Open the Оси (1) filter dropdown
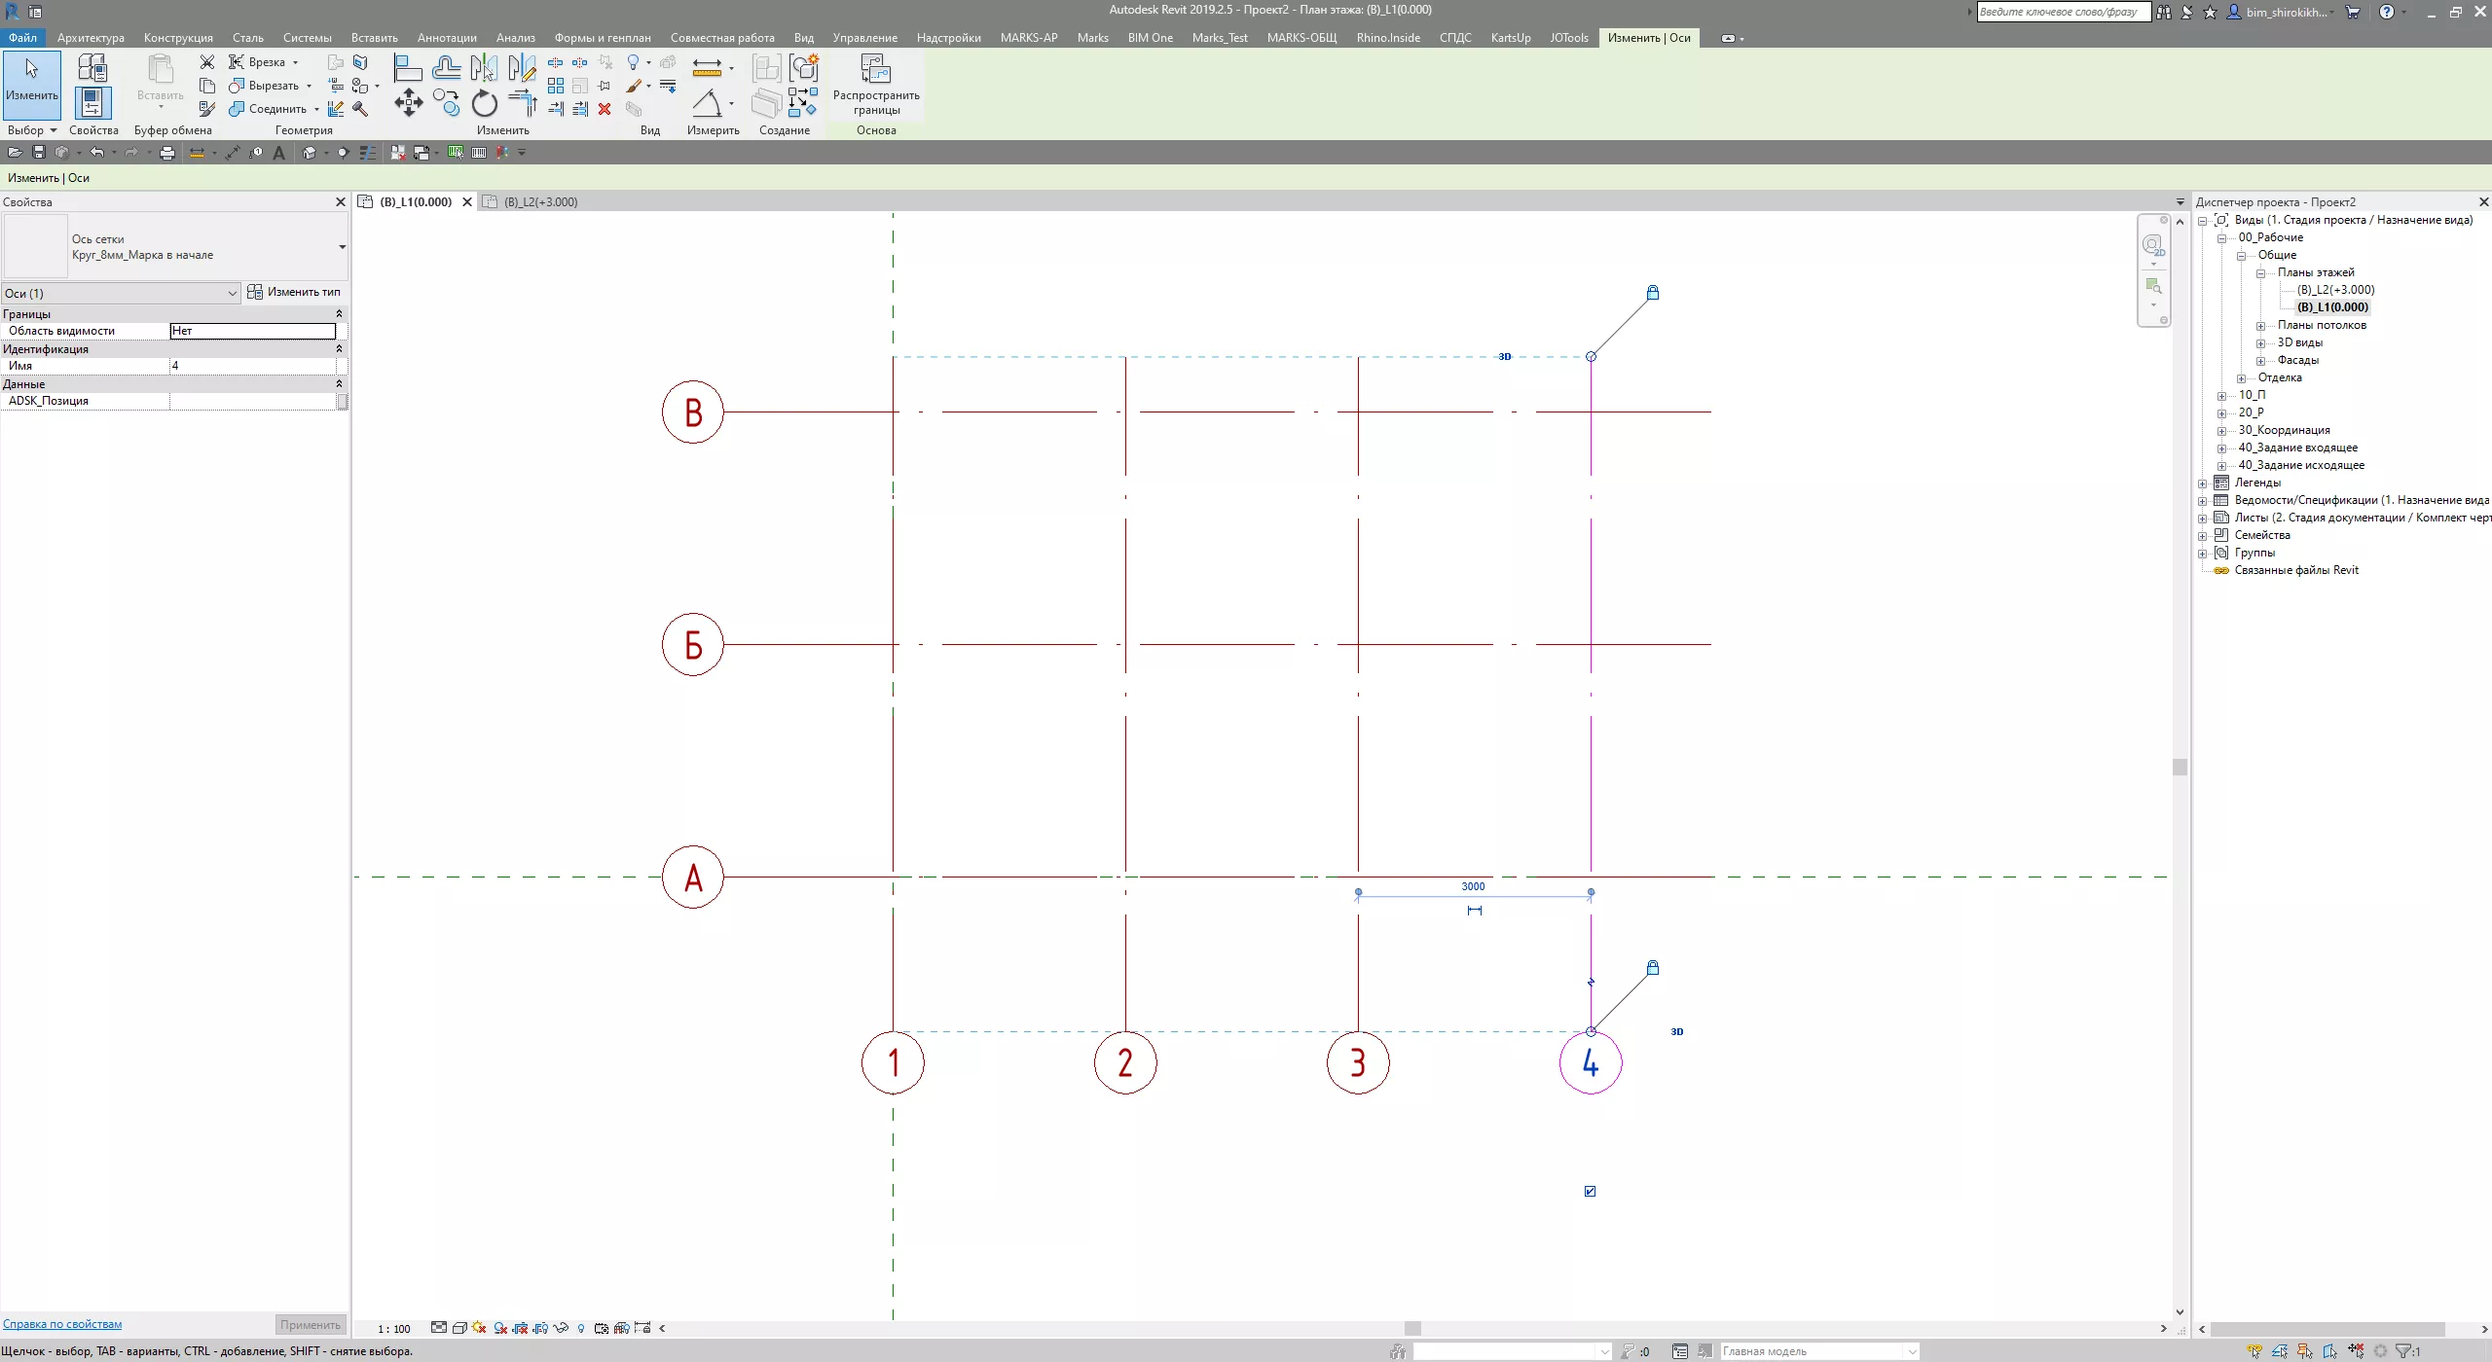The width and height of the screenshot is (2492, 1362). pos(232,294)
